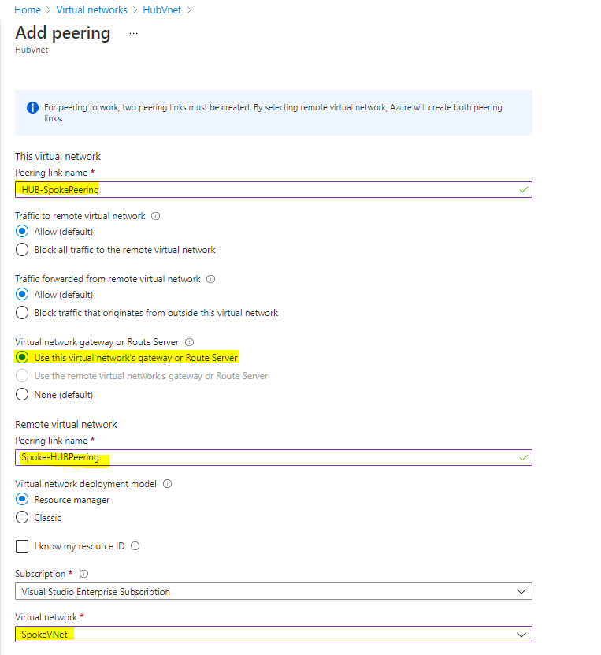Navigate to Virtual networks breadcrumb
Viewport: 601px width, 655px height.
tap(91, 10)
